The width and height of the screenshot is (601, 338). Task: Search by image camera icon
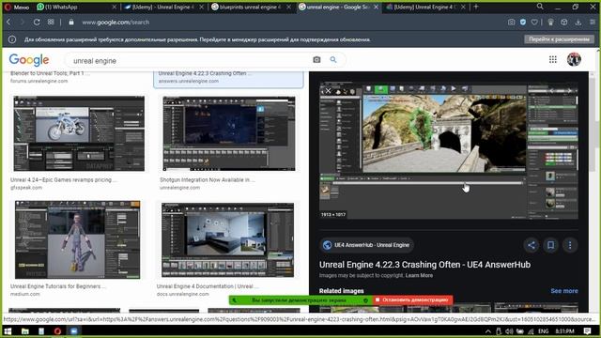(316, 60)
